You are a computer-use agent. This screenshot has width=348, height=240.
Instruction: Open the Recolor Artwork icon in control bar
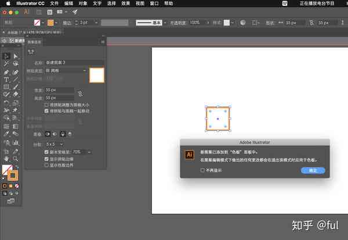(243, 23)
